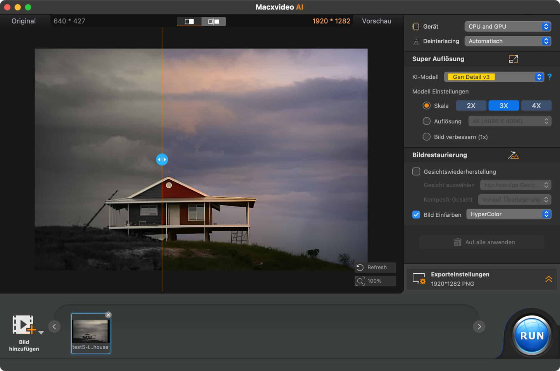Start processing with the RUN button

(x=532, y=335)
